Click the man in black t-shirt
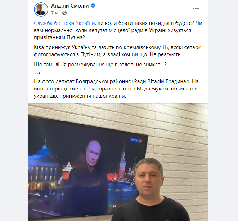 150,190
